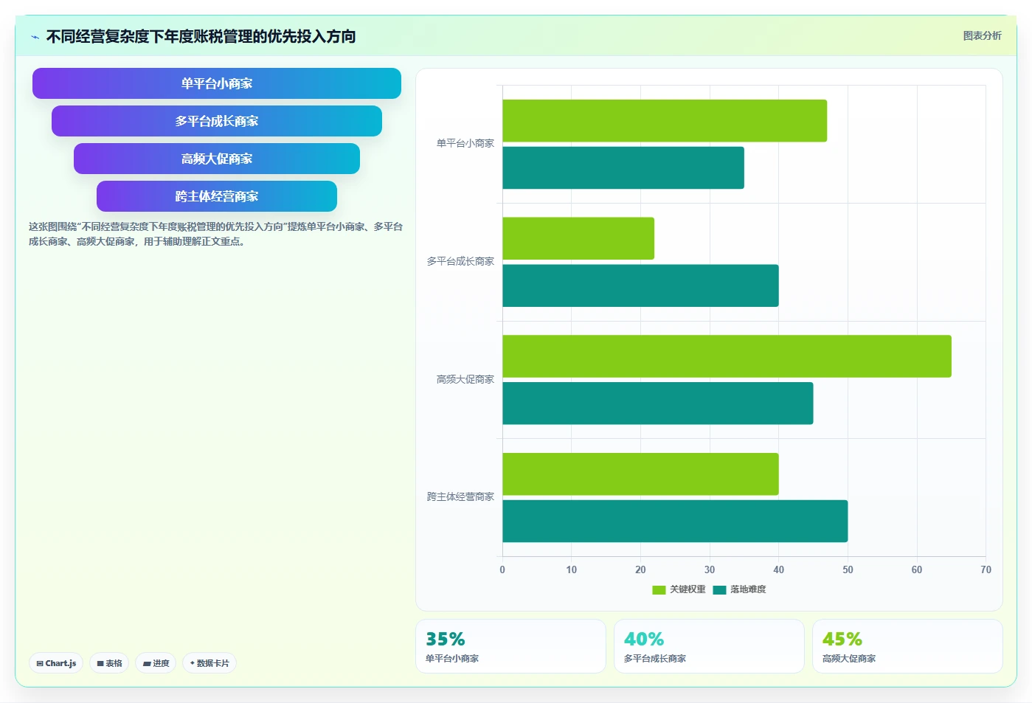The height and width of the screenshot is (703, 1032).
Task: Click 跨主体经营商家 teal 落地难度 bar
Action: [x=675, y=522]
